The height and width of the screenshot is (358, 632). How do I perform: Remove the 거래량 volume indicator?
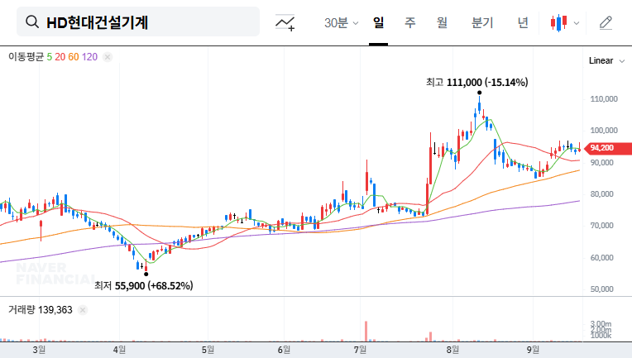point(83,310)
